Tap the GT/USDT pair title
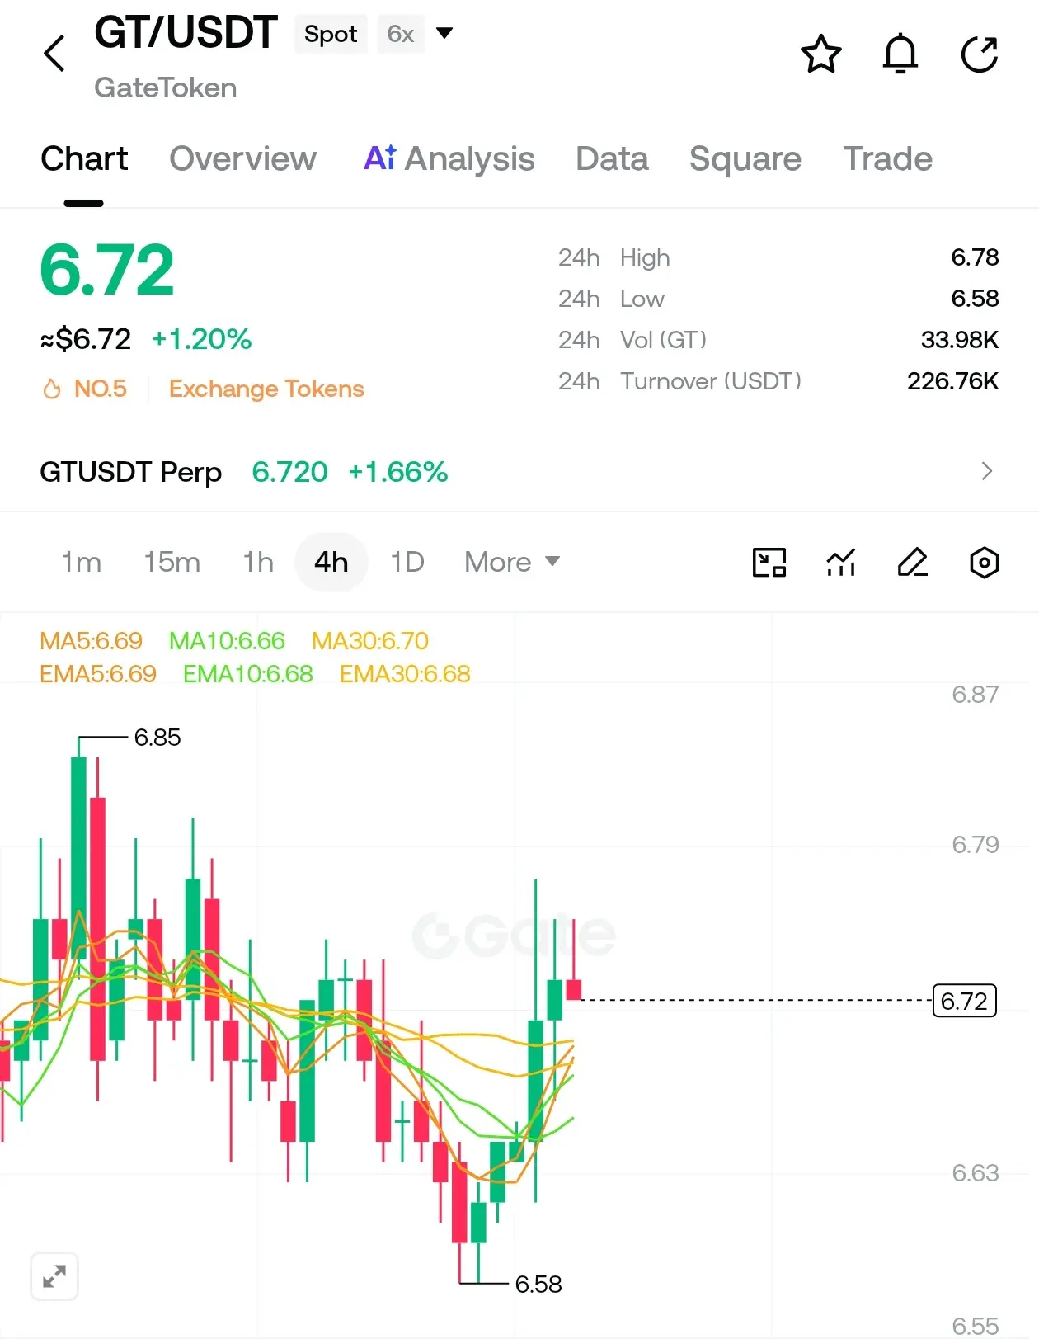The width and height of the screenshot is (1039, 1339). coord(186,33)
